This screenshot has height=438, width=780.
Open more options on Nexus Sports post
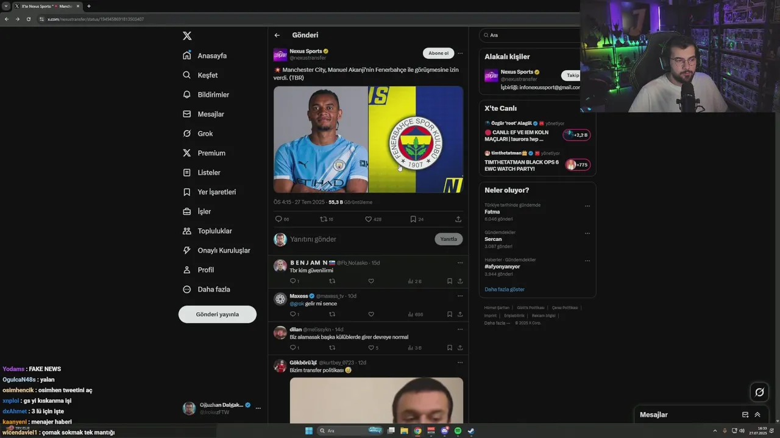tap(460, 53)
